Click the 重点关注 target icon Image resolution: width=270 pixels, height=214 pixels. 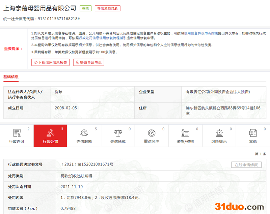point(152,133)
